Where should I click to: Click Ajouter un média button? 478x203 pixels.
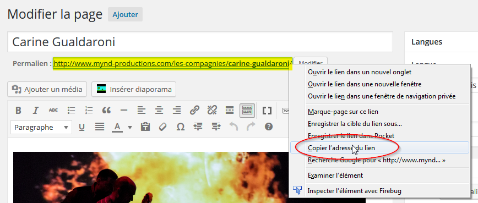click(47, 90)
